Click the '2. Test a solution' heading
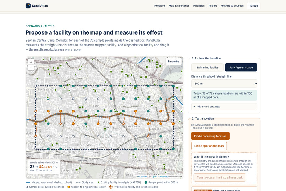 pyautogui.click(x=203, y=118)
